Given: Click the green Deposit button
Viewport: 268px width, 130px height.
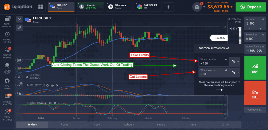Looking at the screenshot, I should point(250,7).
